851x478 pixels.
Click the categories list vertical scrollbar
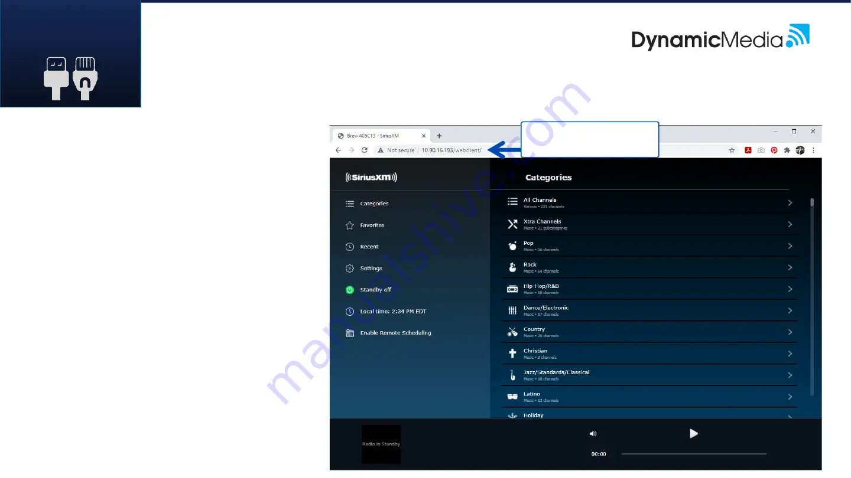[812, 202]
